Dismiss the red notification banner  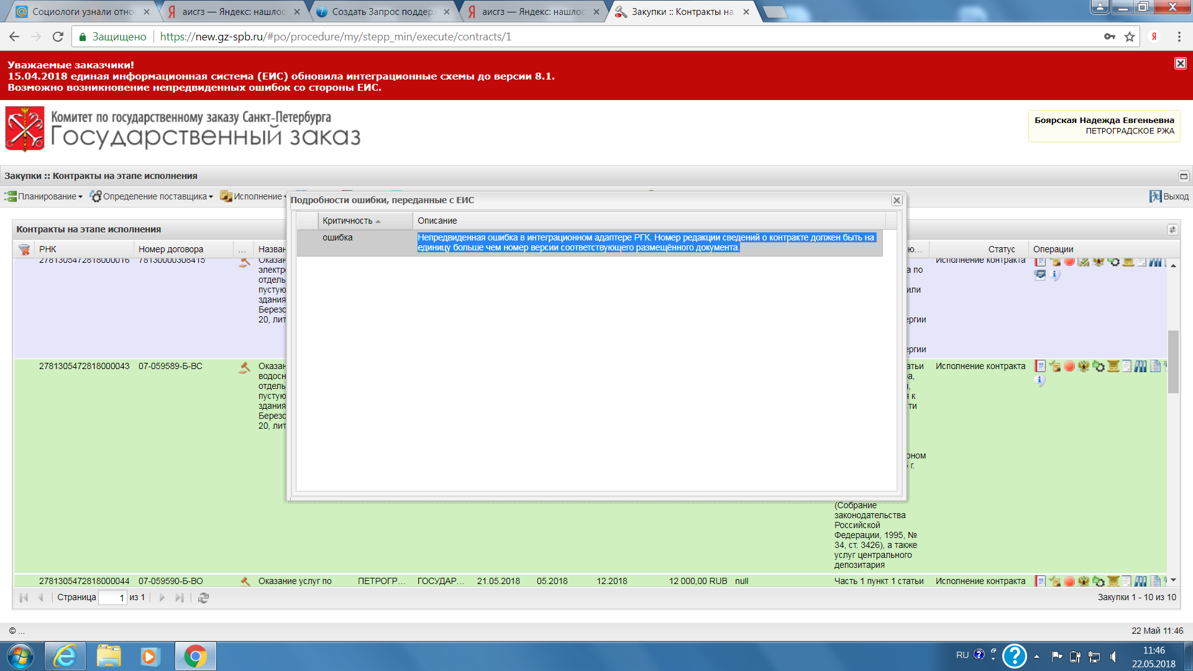(x=1180, y=63)
